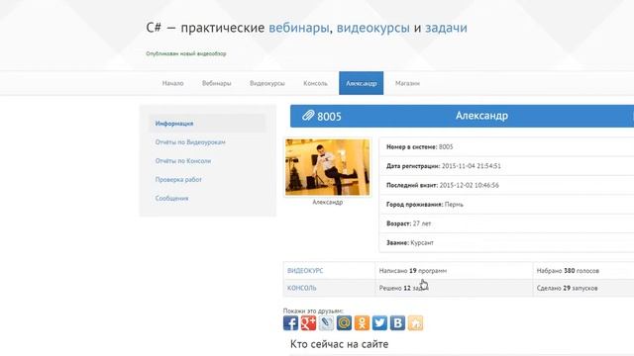
Task: Switch to the Видеокурсы navigation tab
Action: pos(267,83)
